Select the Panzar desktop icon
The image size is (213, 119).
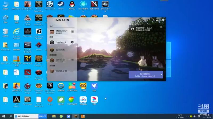[x=39, y=46]
